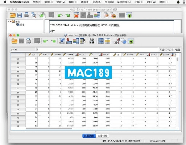Open the 数据(D) menu
186x145 pixels.
pyautogui.click(x=73, y=2)
